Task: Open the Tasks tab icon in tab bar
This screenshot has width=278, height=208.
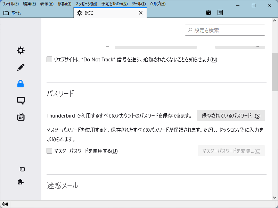Action: [x=220, y=12]
